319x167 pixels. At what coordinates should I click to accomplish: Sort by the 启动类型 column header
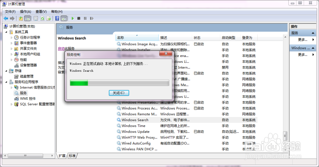[230, 38]
